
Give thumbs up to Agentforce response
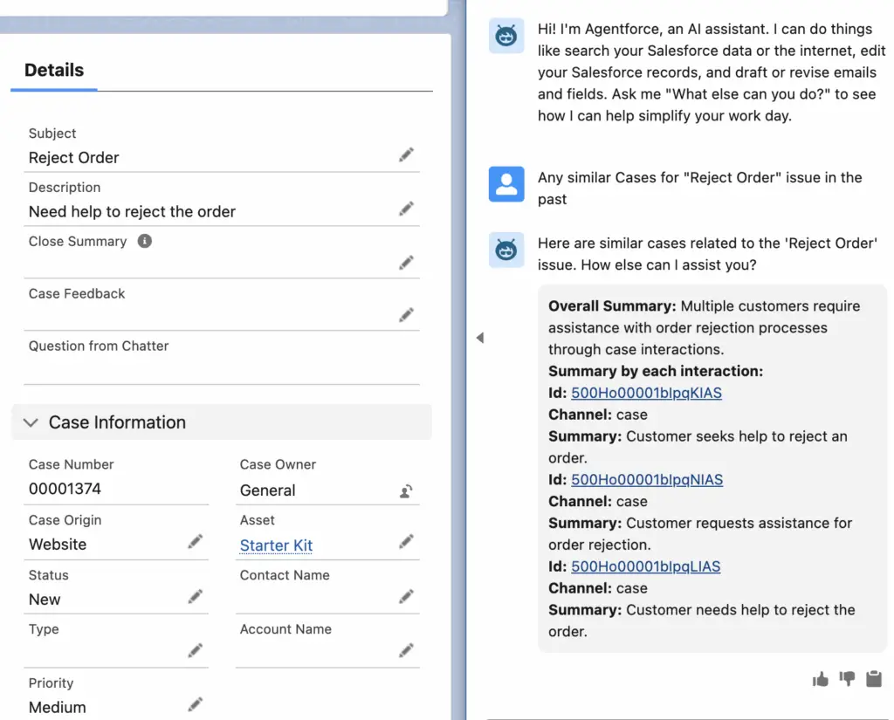click(x=820, y=679)
